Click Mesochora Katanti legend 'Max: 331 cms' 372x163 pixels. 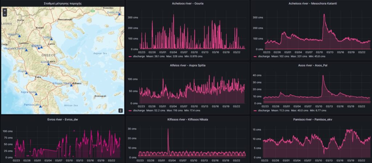(298, 57)
